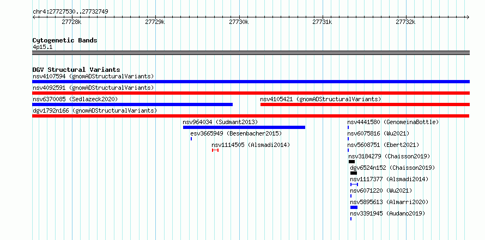Screen dimensions: 485x240
Task: Click the nsv4107594 blue variant bar
Action: [251, 82]
